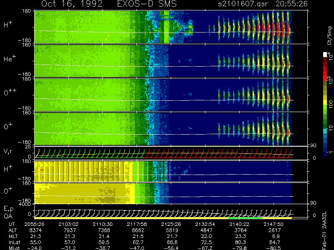This screenshot has width=334, height=250.
Task: Click the InLat value 66.8
Action: click(172, 242)
